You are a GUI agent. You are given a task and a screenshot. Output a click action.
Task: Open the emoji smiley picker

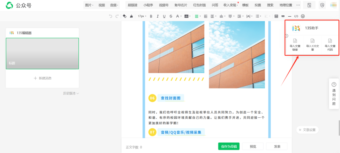coord(303,16)
